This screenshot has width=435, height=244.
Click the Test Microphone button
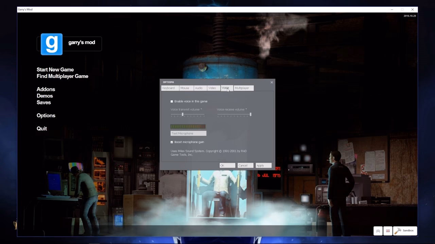pyautogui.click(x=188, y=134)
